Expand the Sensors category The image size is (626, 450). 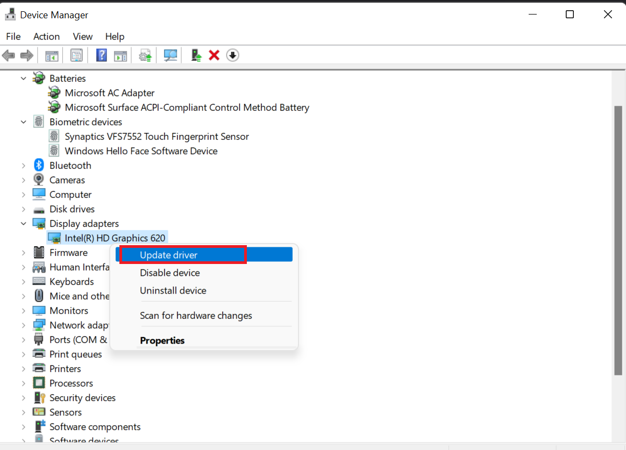[x=24, y=412]
